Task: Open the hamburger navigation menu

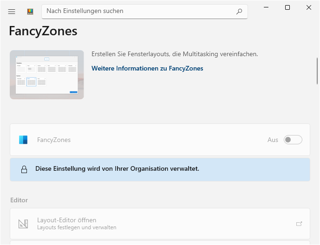Action: click(12, 12)
